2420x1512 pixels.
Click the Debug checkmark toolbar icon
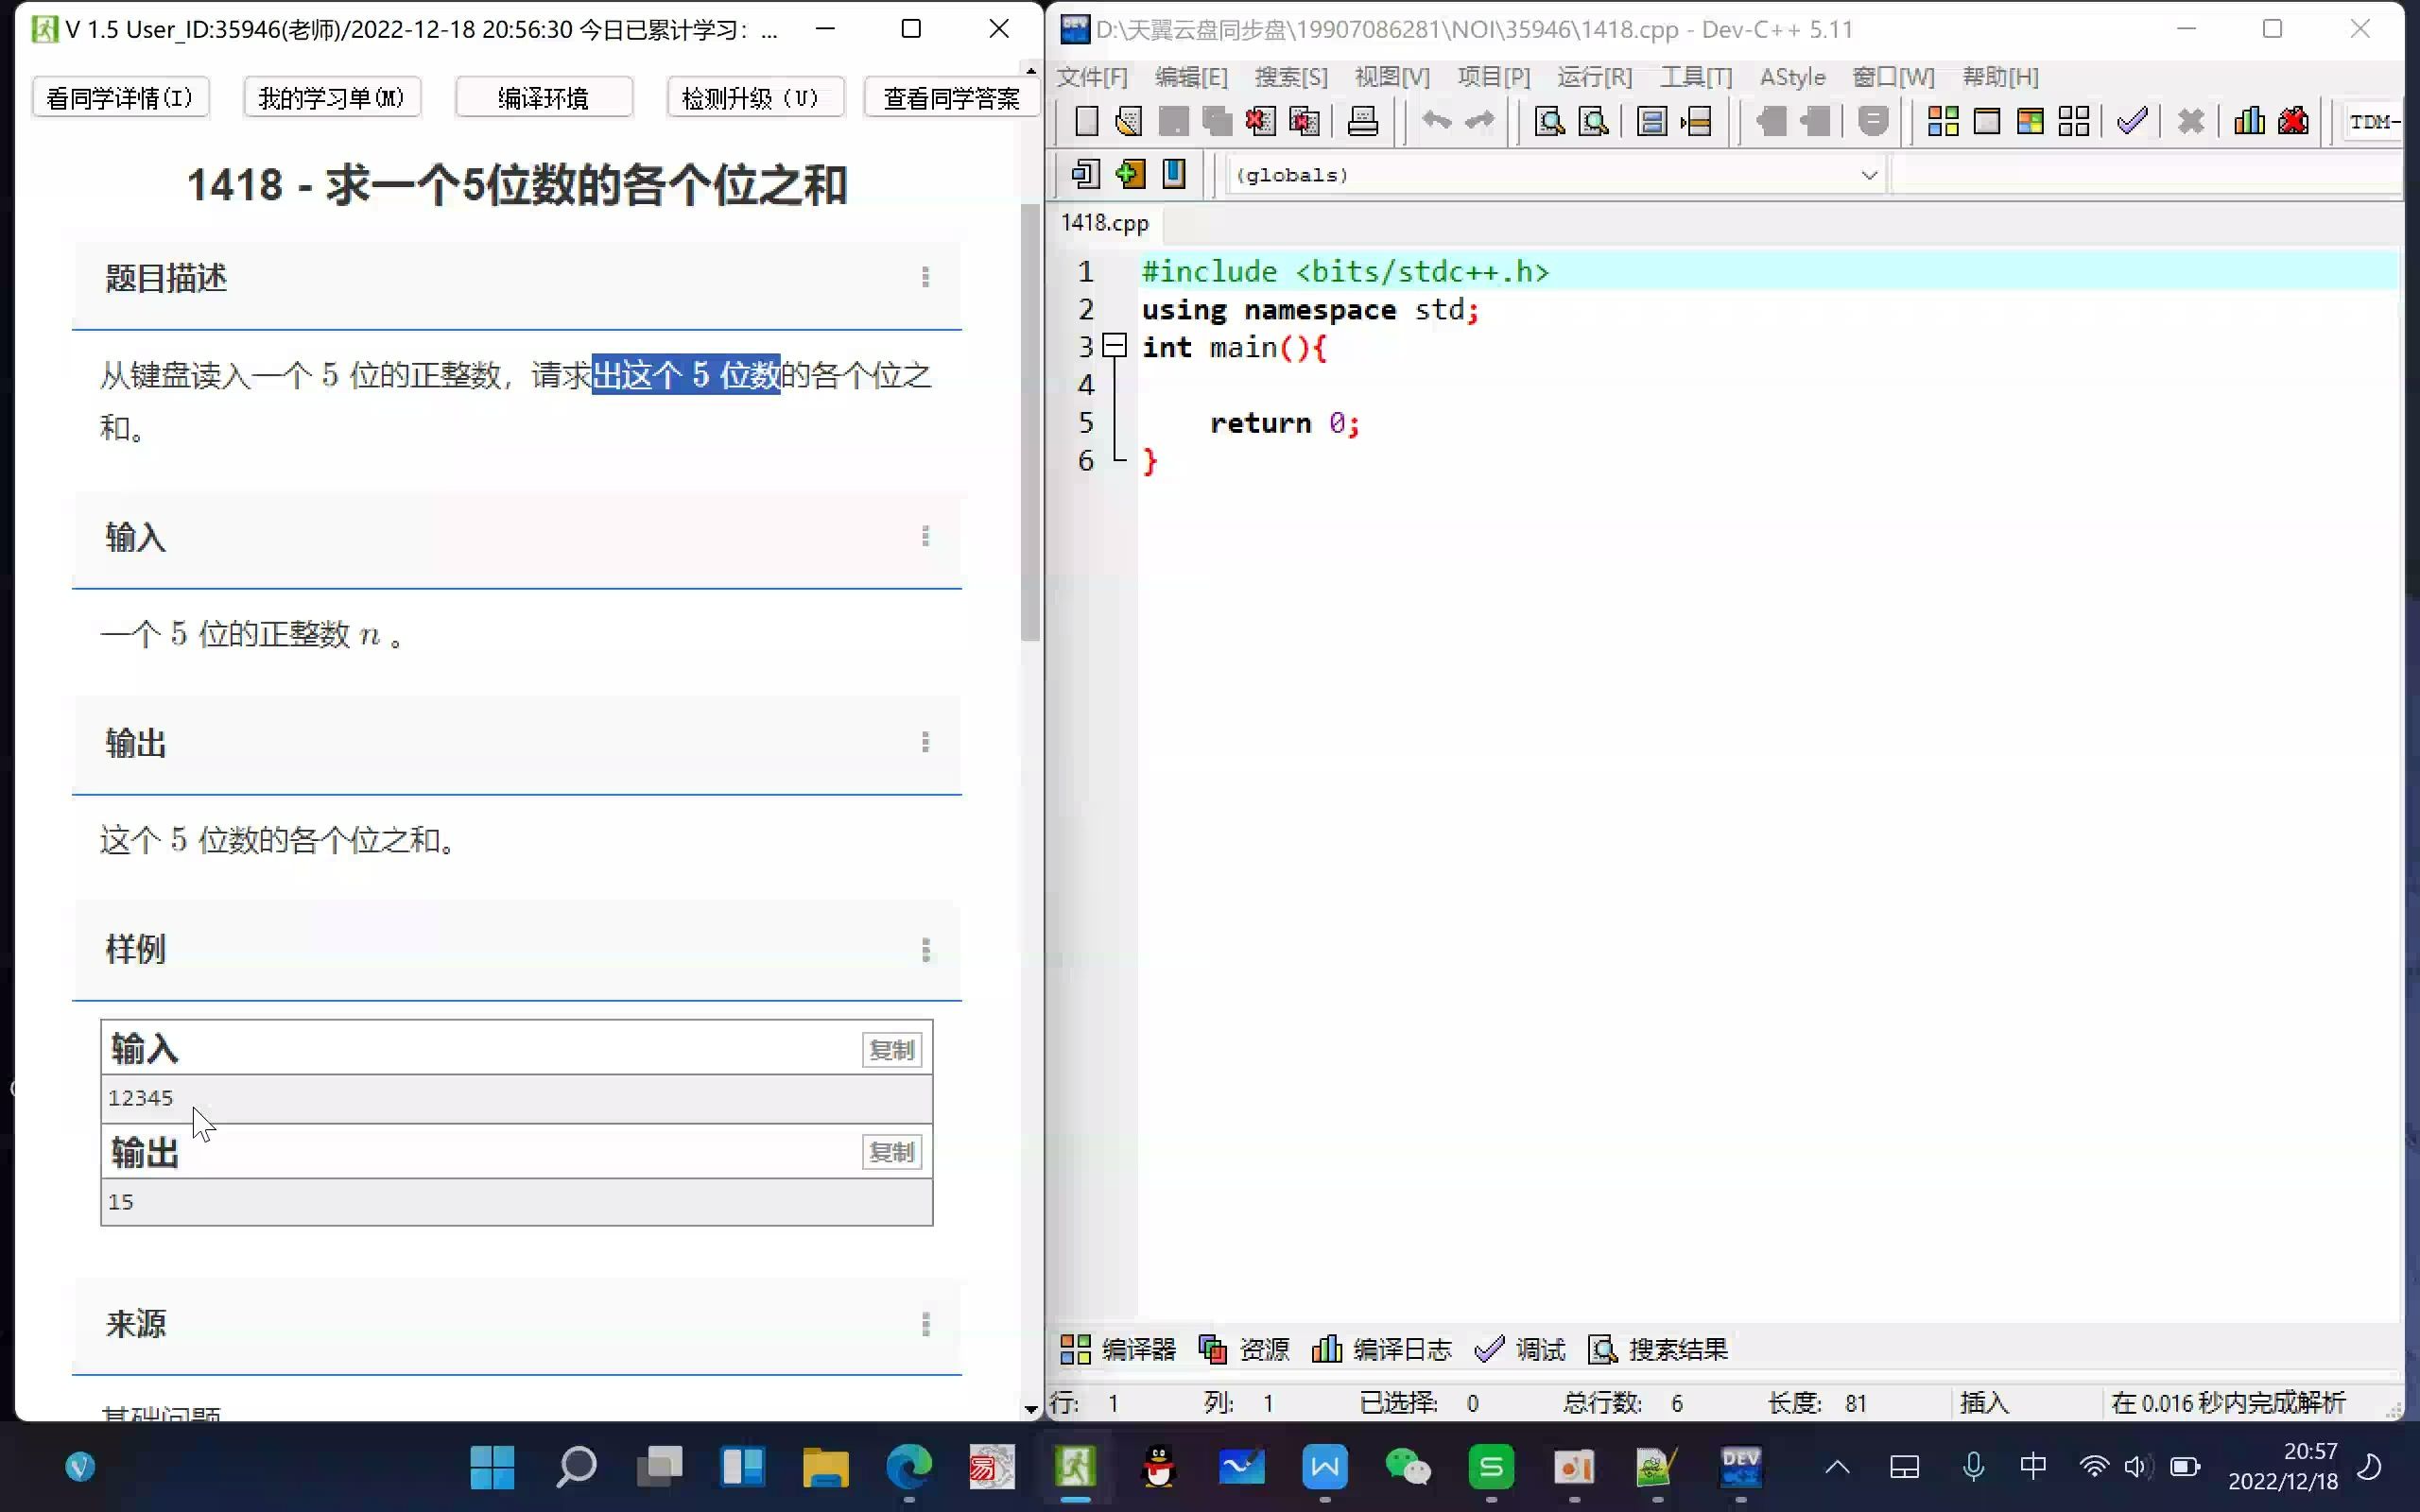(x=2131, y=122)
